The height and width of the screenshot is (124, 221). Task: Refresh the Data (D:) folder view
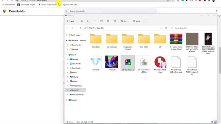coord(166,28)
